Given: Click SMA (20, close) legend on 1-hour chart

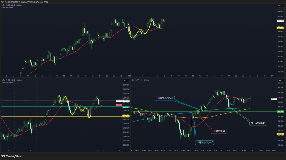Looking at the screenshot, I should click(x=7, y=82).
